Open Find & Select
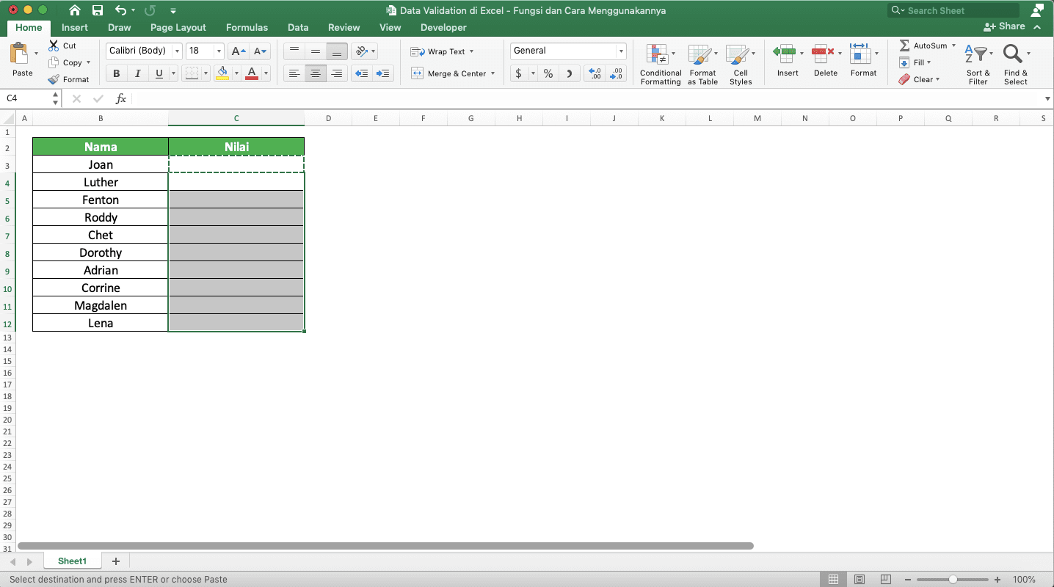The image size is (1054, 587). [1016, 65]
